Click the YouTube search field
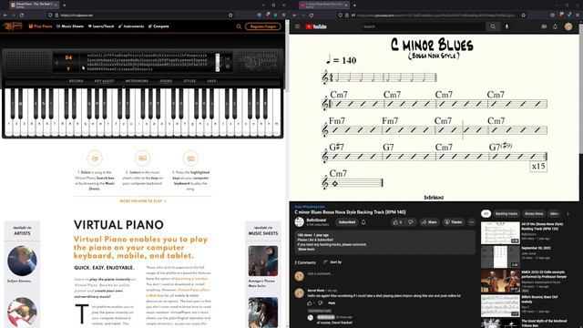This screenshot has height=328, width=583. pyautogui.click(x=424, y=26)
